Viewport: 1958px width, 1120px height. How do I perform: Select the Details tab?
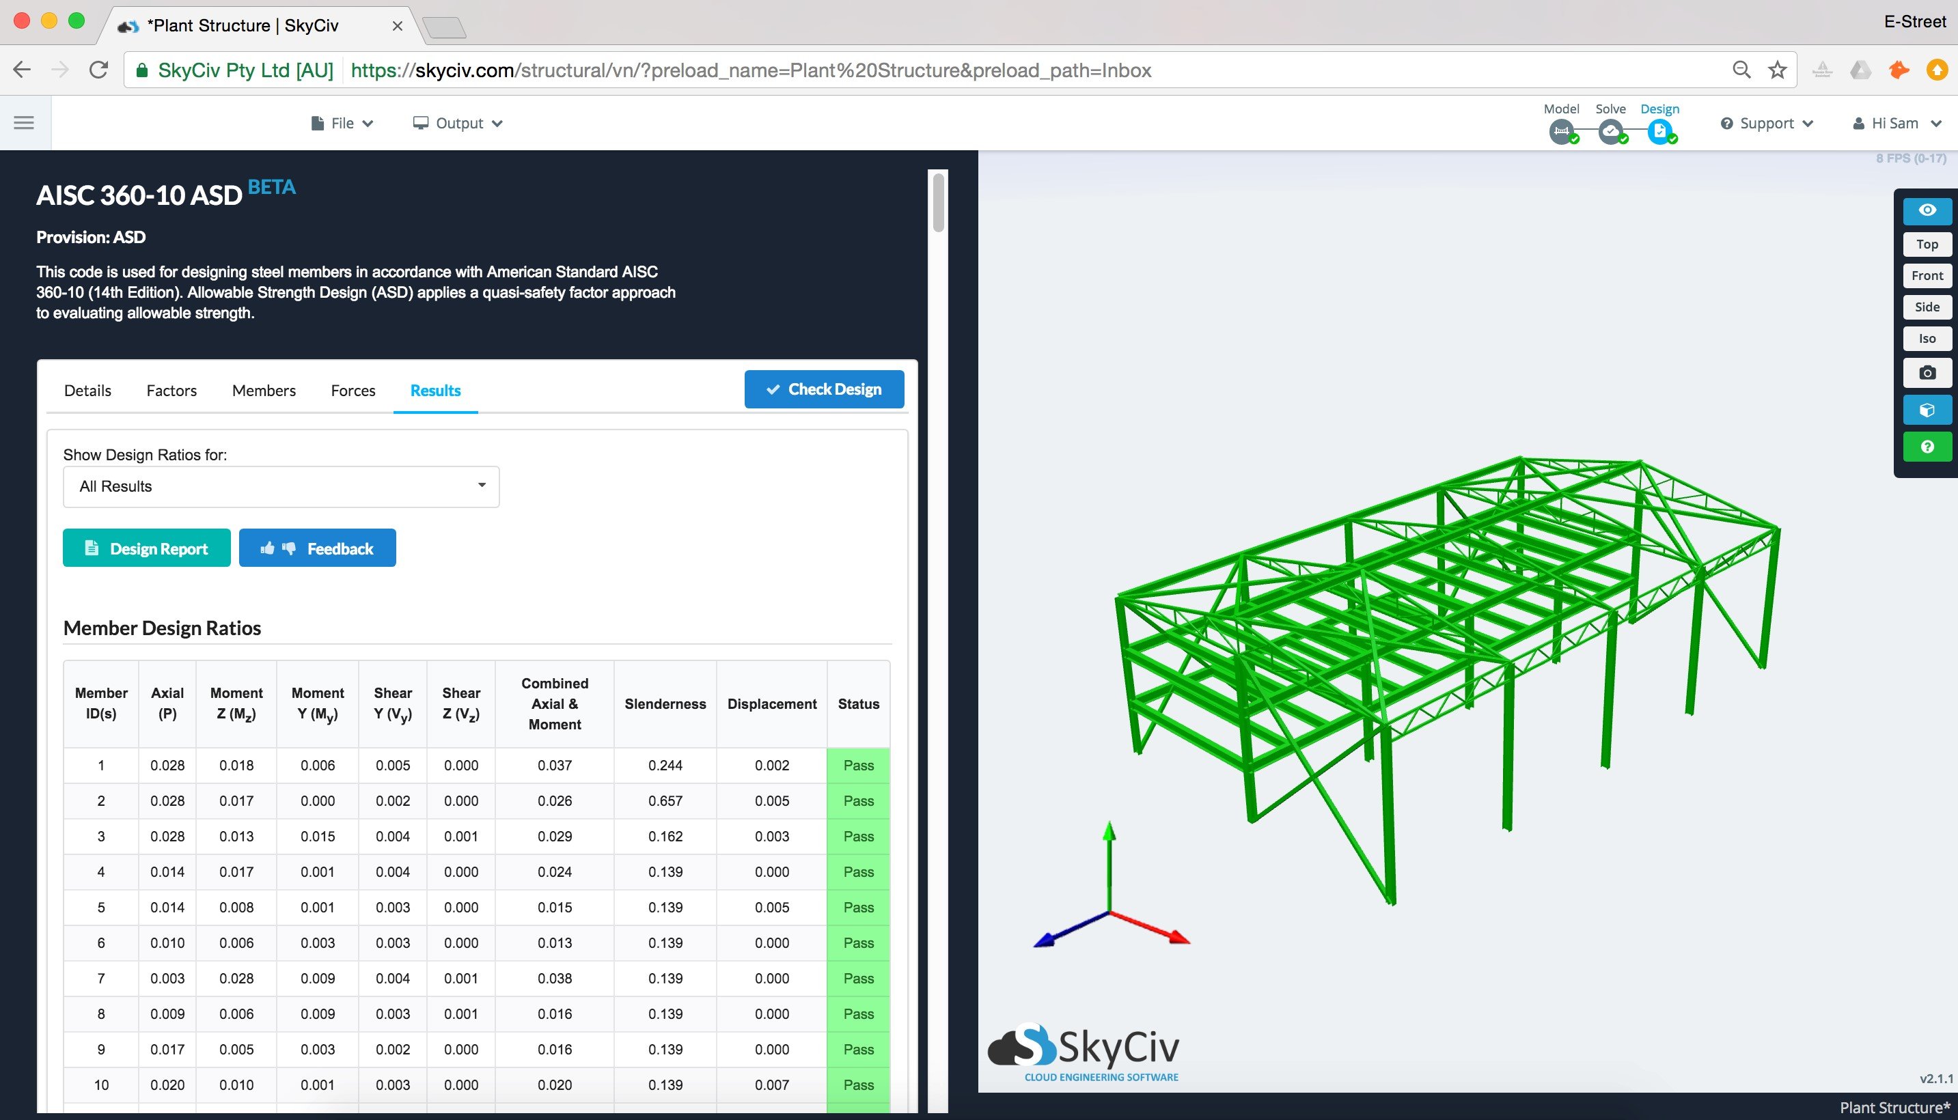pyautogui.click(x=87, y=391)
